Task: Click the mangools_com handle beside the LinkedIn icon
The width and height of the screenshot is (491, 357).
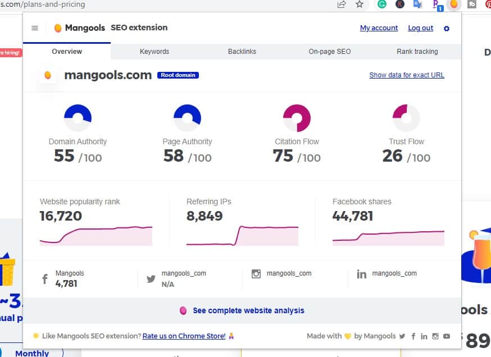Action: (x=394, y=273)
